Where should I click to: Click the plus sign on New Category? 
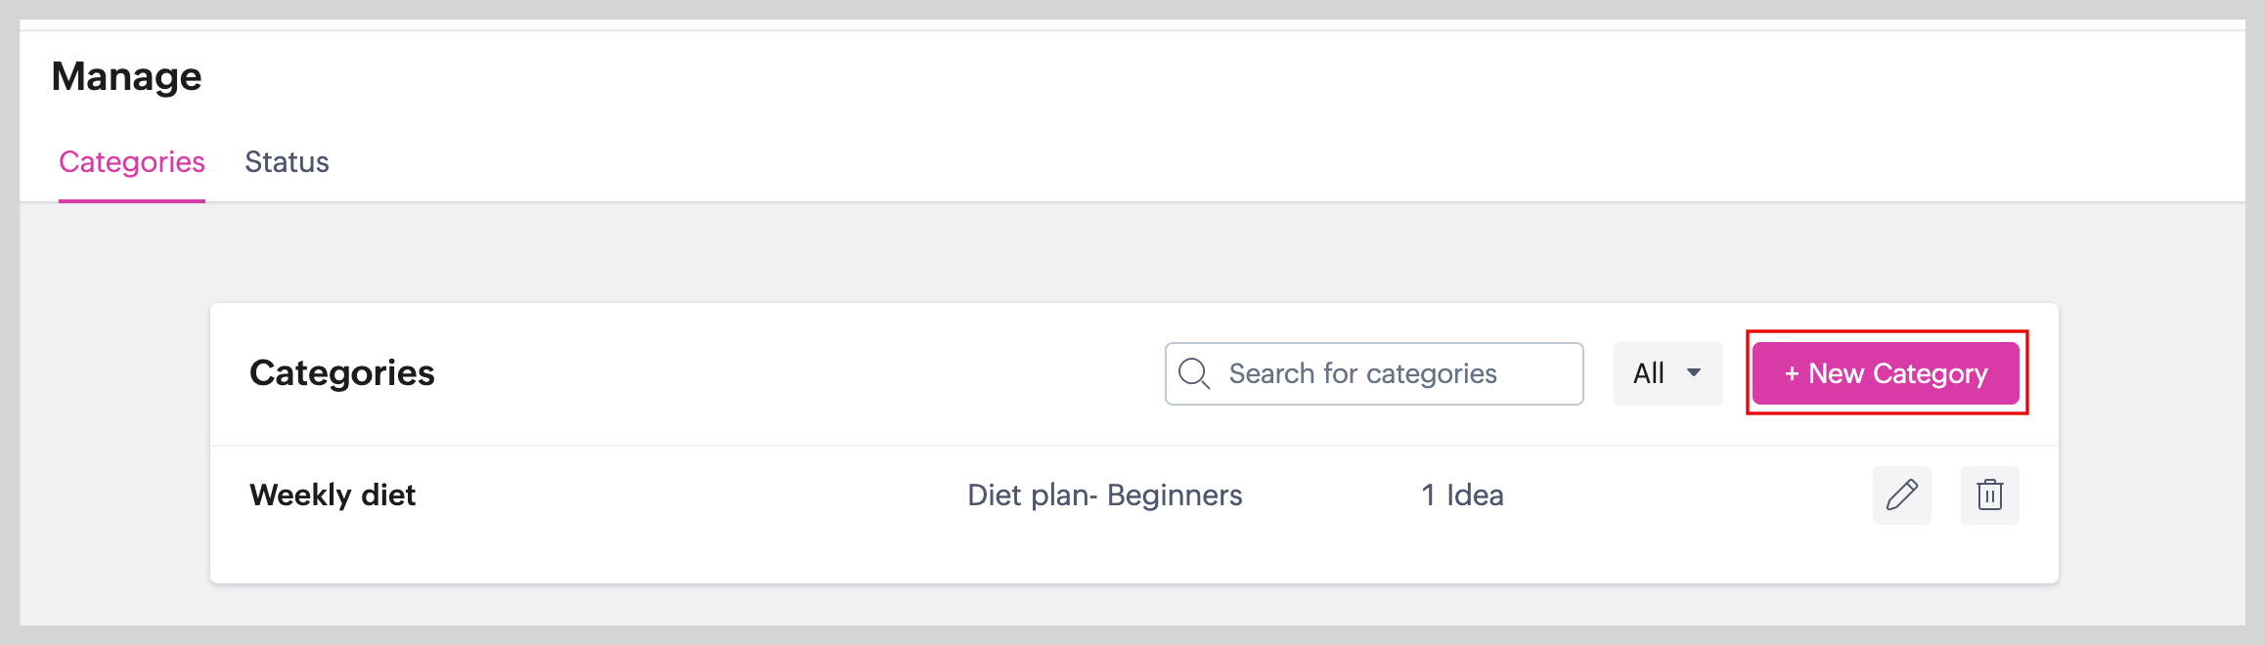pyautogui.click(x=1792, y=374)
